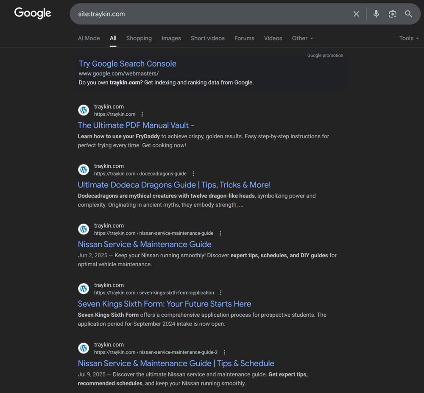Switch to Short videos tab
424x393 pixels.
(x=208, y=38)
